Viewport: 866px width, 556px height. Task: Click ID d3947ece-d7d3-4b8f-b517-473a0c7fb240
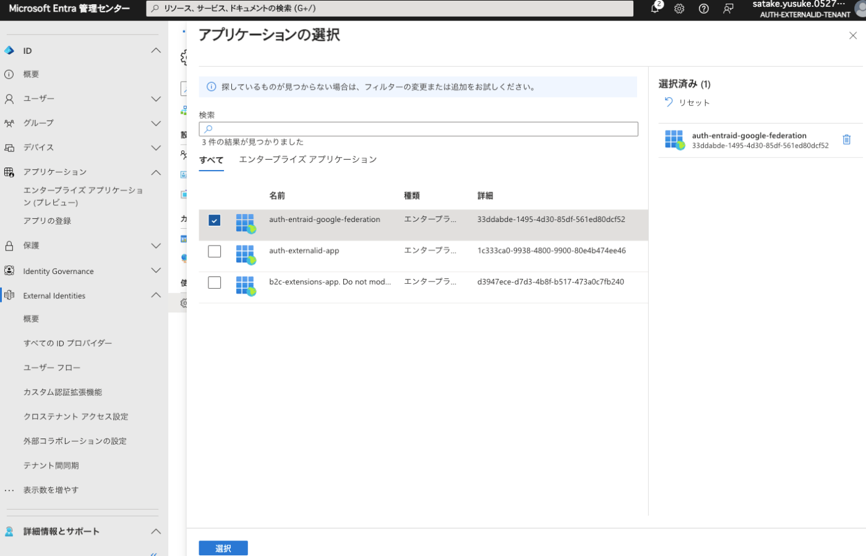[551, 281]
